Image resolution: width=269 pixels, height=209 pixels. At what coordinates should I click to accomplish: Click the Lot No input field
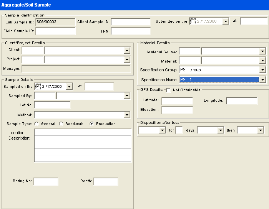point(52,105)
